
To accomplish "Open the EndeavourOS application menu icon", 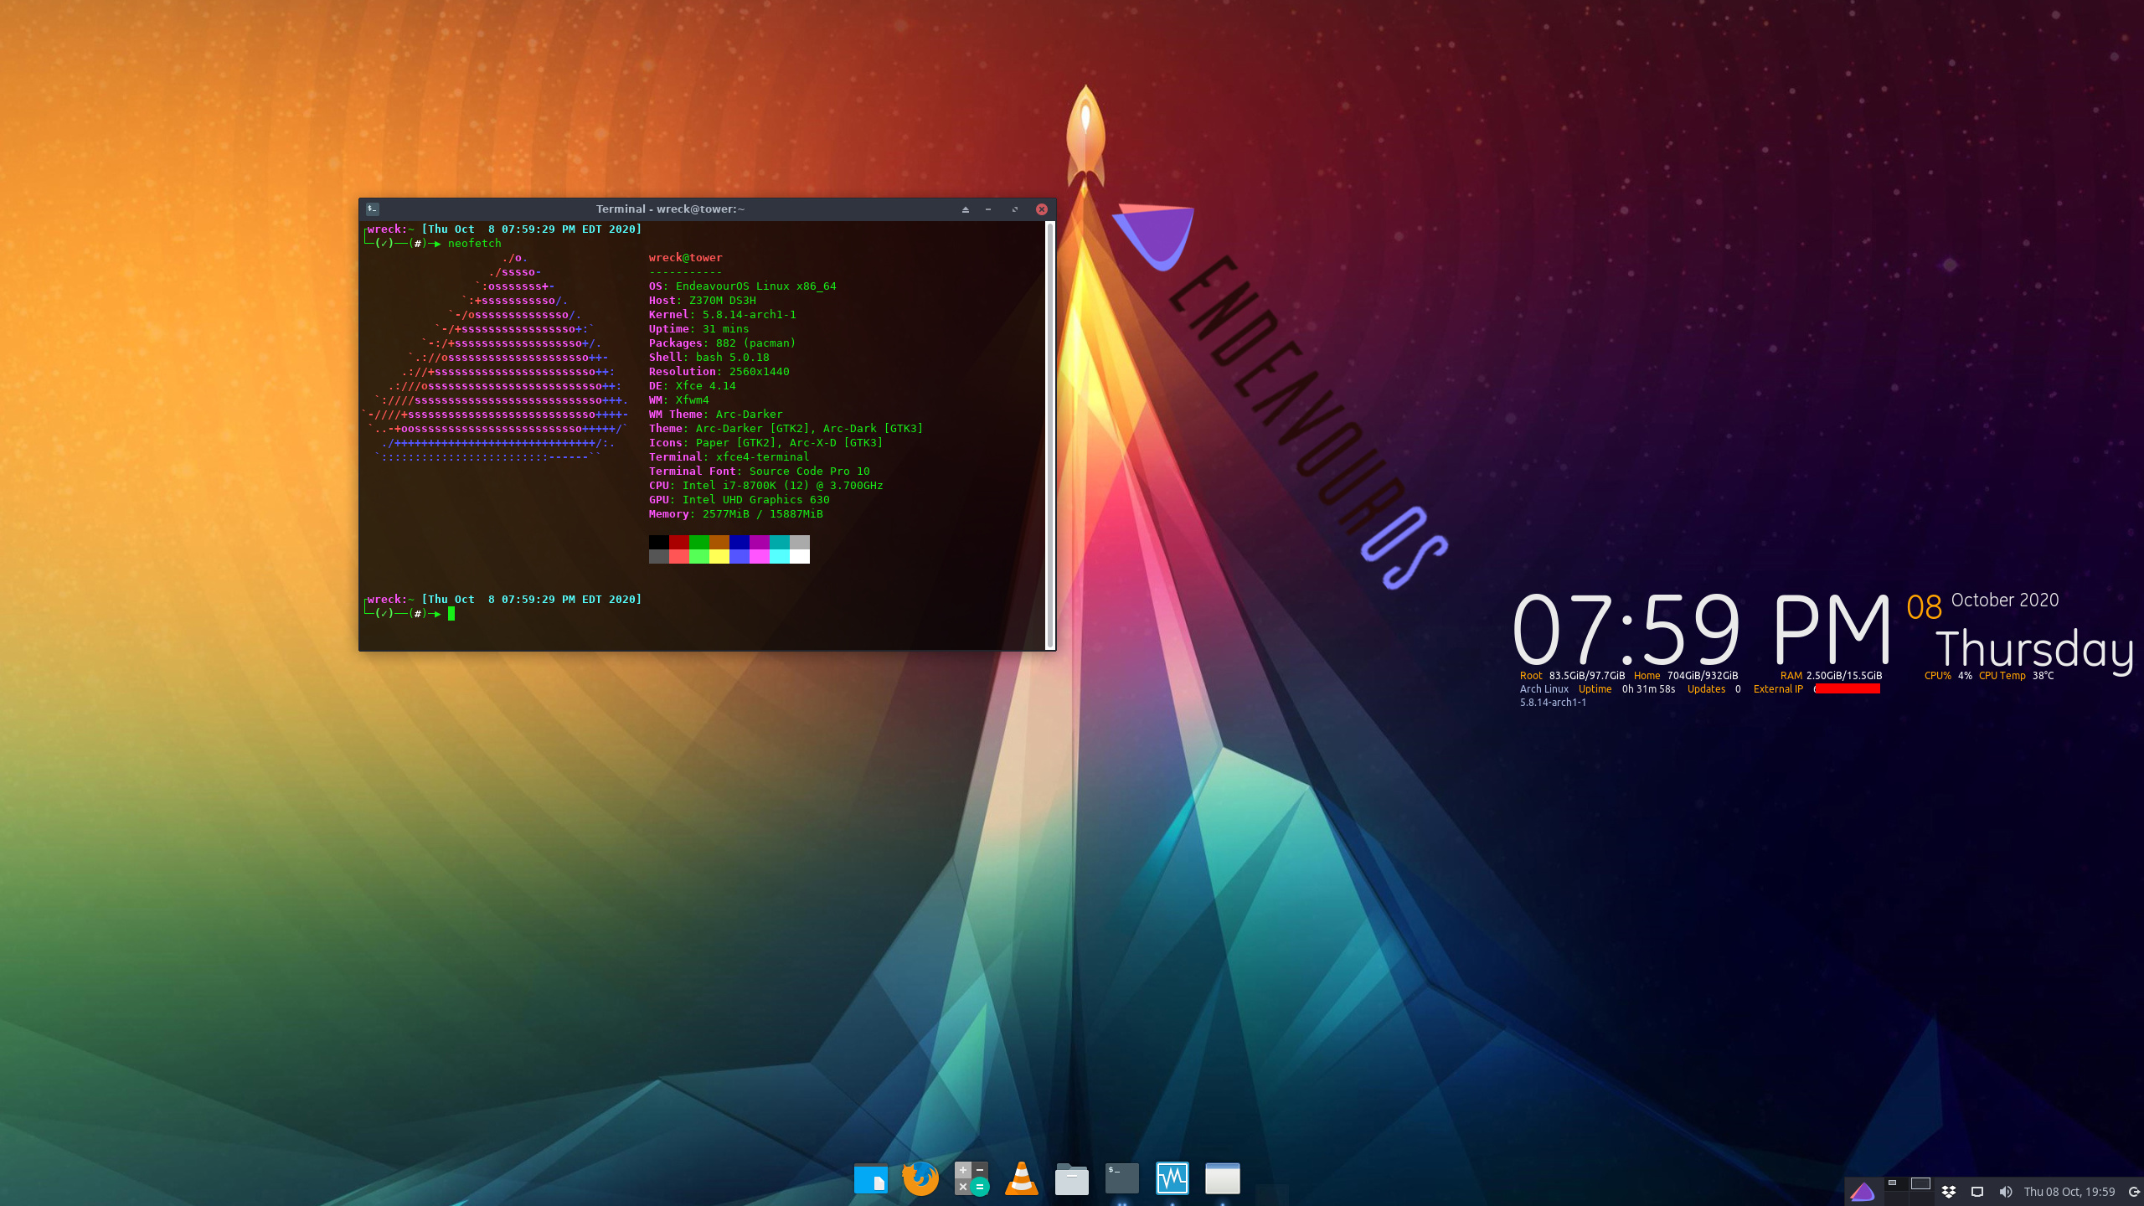I will (1863, 1192).
